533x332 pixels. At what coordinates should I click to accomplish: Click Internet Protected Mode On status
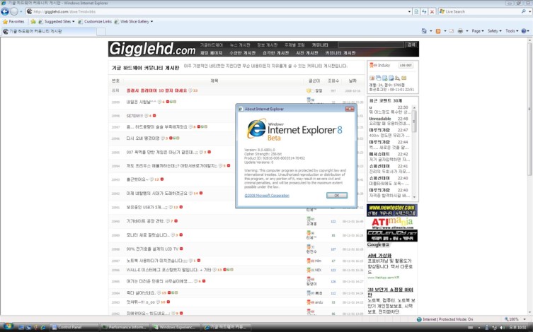[445, 319]
